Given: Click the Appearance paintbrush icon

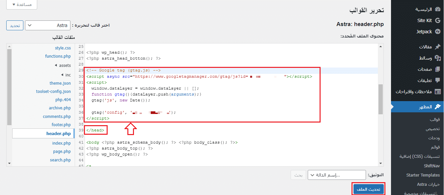Looking at the screenshot, I should pos(437,107).
